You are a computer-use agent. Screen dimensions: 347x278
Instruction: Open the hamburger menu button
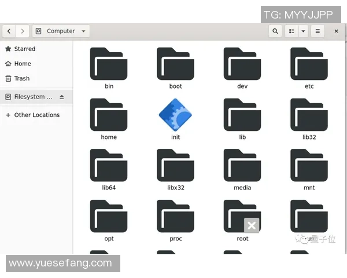(x=318, y=31)
